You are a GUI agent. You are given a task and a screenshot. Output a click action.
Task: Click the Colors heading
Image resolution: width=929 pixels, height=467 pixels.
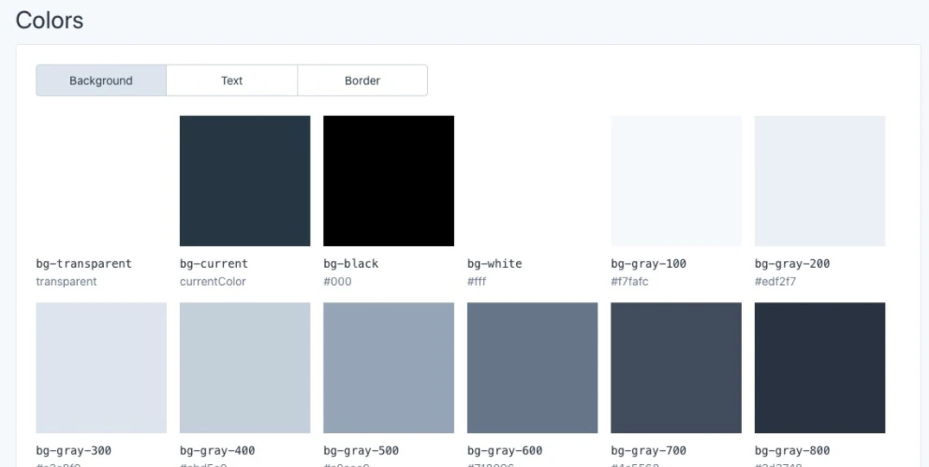[50, 21]
